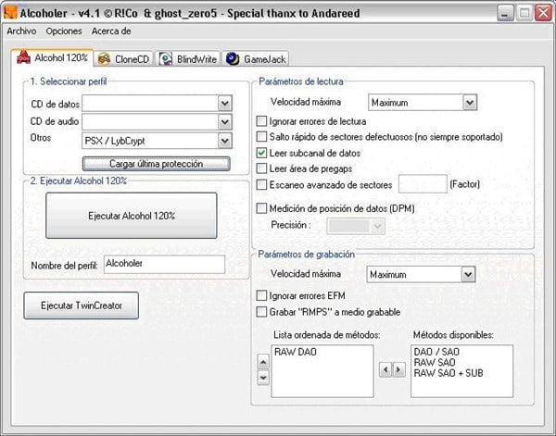Screen dimensions: 556x436
Task: Click the Nombre del perfil field
Action: [x=165, y=264]
